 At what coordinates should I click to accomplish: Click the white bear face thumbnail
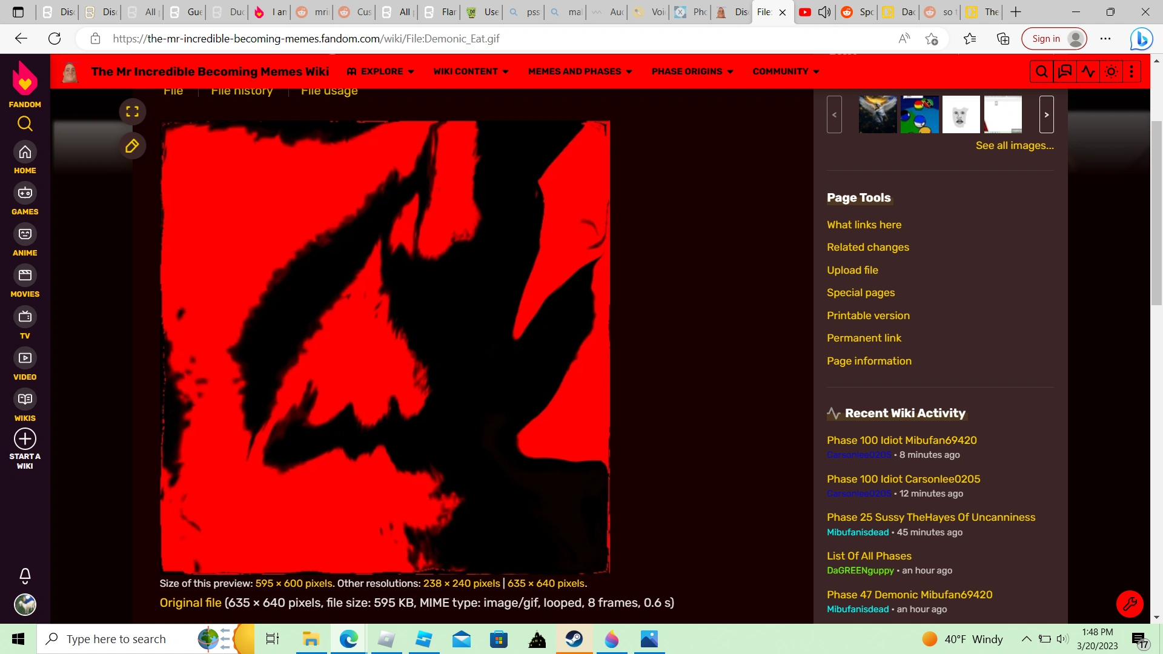[961, 114]
